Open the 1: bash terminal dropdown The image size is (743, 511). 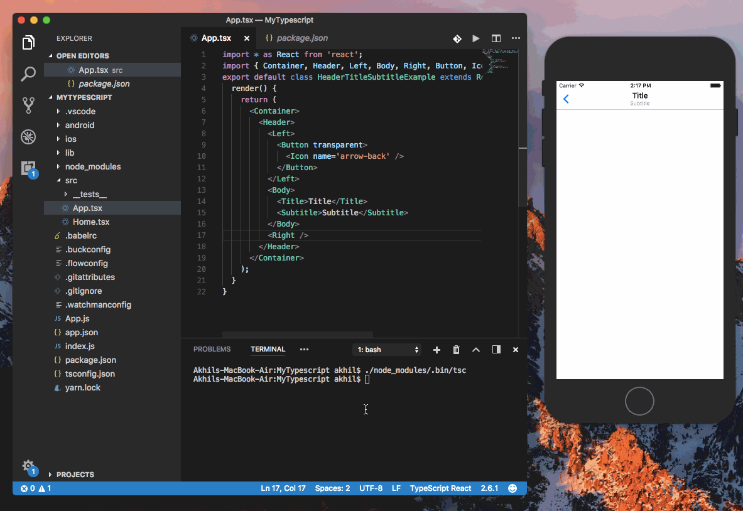pyautogui.click(x=387, y=350)
